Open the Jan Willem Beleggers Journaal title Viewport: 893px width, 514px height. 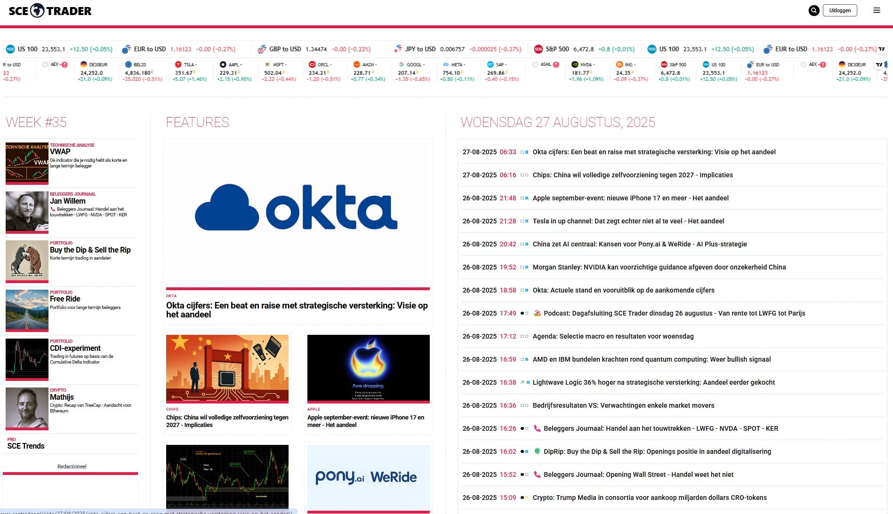point(68,201)
